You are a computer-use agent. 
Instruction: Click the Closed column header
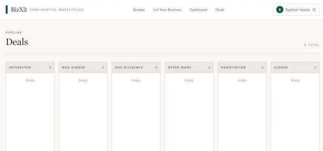(295, 67)
